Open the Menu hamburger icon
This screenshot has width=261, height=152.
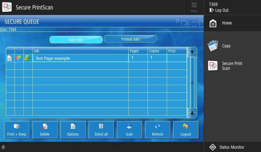coord(194,7)
